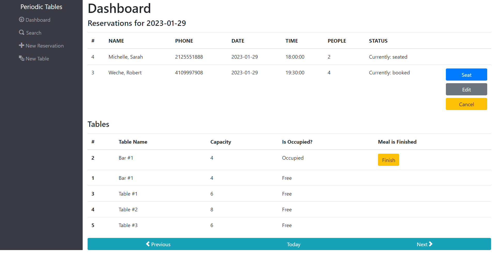Jump to Today's reservations
The image size is (496, 279).
(293, 244)
